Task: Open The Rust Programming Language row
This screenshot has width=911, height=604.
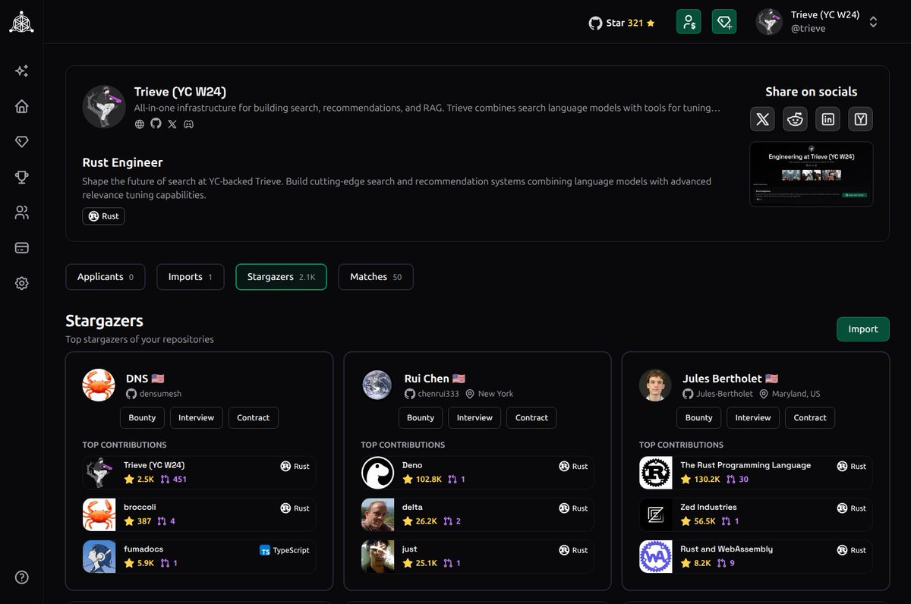Action: (756, 473)
